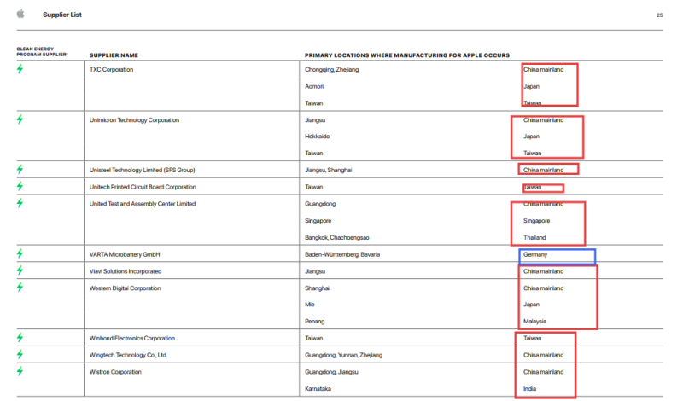
Task: Select "Unisteel Technology Limited (SFS Group)"
Action: (142, 171)
